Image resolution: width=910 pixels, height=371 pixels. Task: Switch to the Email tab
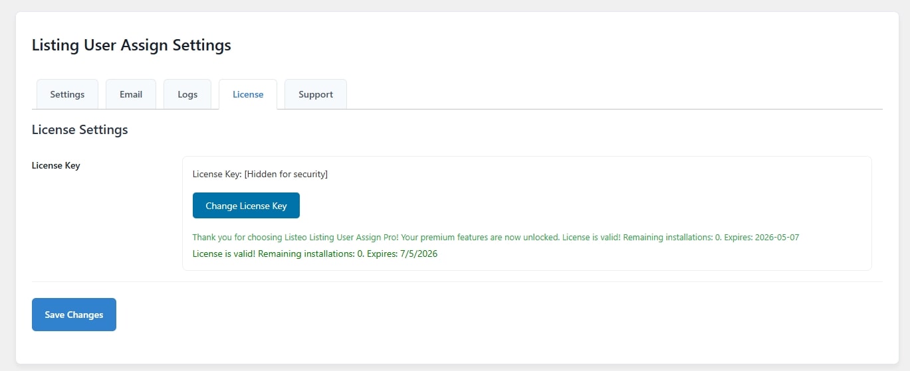pos(131,94)
